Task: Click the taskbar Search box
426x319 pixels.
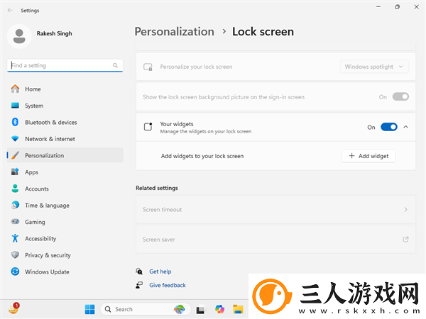Action: [x=146, y=309]
